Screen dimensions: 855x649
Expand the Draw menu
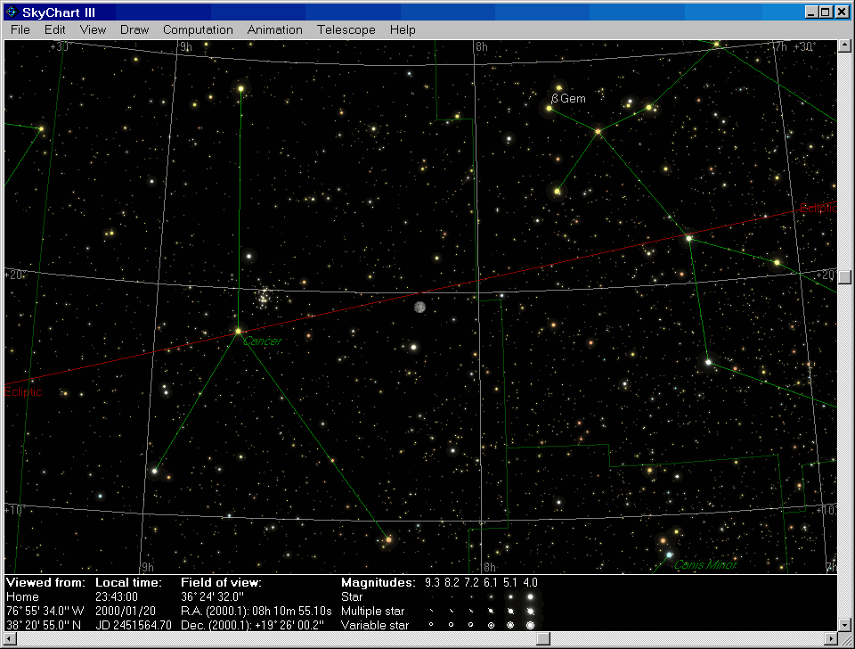[134, 29]
